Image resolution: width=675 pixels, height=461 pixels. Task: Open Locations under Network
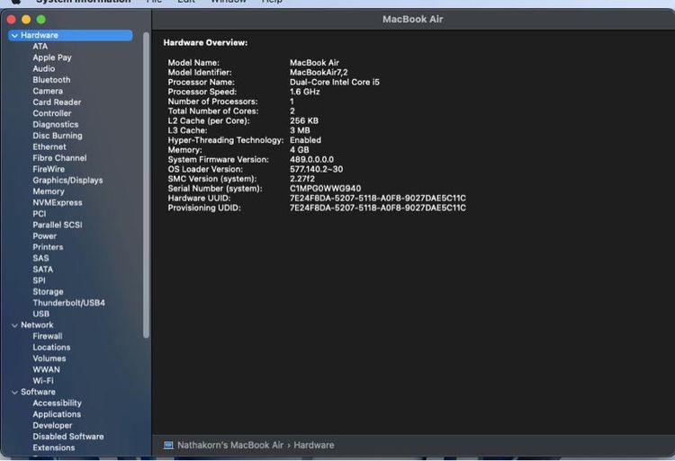point(51,348)
